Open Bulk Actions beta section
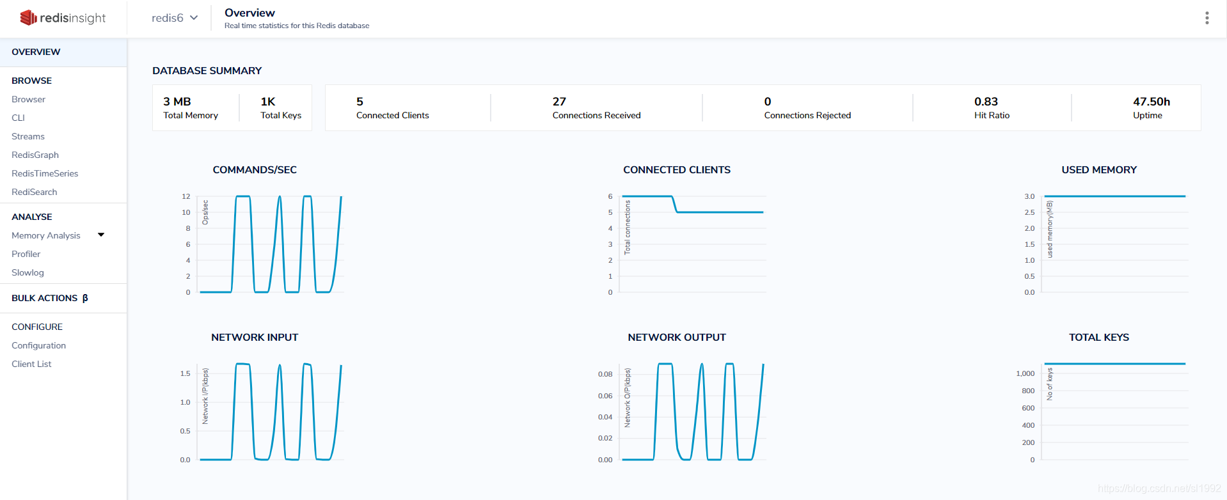Image resolution: width=1227 pixels, height=500 pixels. (x=50, y=298)
